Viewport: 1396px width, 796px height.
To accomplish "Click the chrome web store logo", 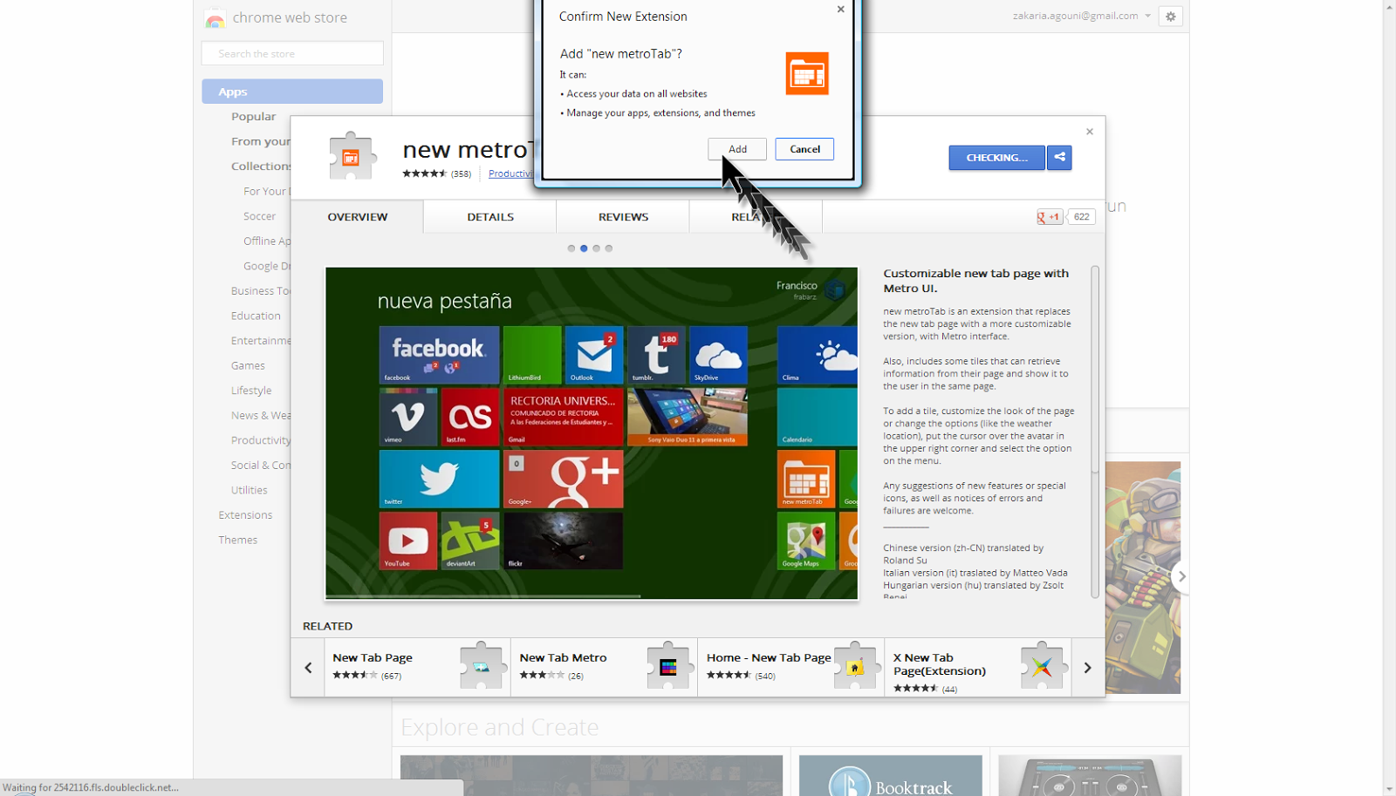I will [x=276, y=17].
